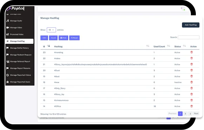Screen dimensions: 204x130
Task: Open Manage Battle History page
Action: 20,48
